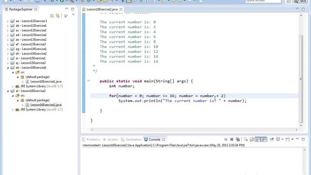The image size is (311, 175).
Task: Close the Console tab
Action: (163, 140)
